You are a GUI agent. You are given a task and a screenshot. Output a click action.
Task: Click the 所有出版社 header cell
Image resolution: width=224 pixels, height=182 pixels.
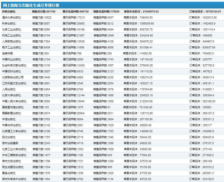9,11
